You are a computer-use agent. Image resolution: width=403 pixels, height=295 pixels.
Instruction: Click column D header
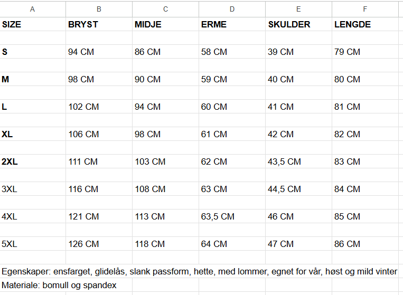click(232, 9)
